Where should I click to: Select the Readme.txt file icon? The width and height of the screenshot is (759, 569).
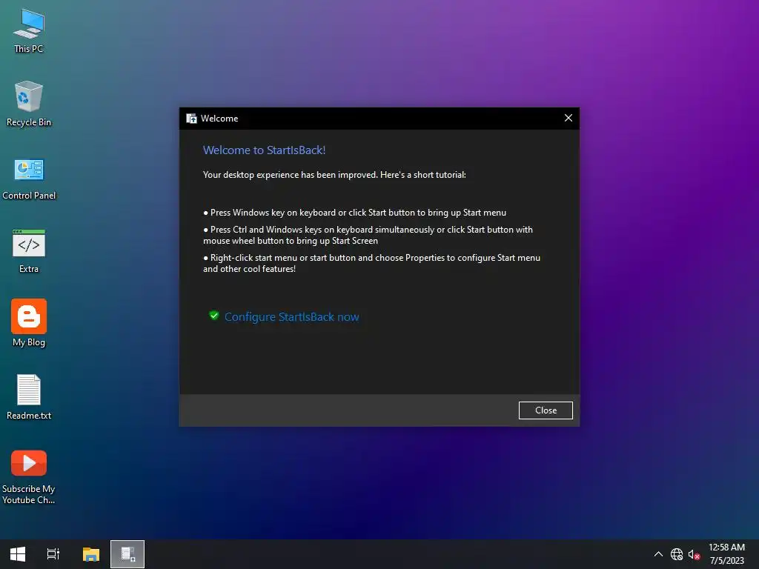29,397
